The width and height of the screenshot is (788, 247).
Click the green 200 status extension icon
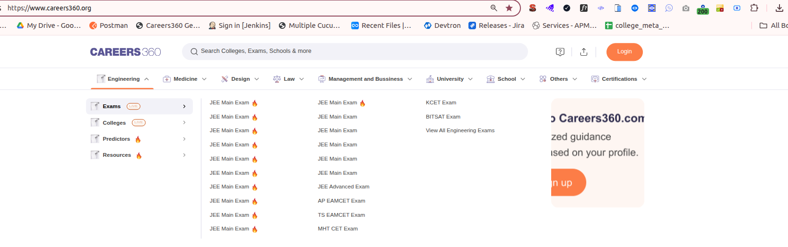(x=703, y=9)
